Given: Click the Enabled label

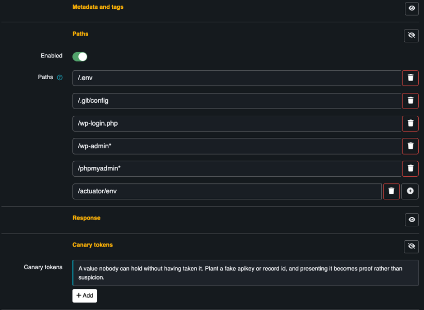Looking at the screenshot, I should (52, 56).
